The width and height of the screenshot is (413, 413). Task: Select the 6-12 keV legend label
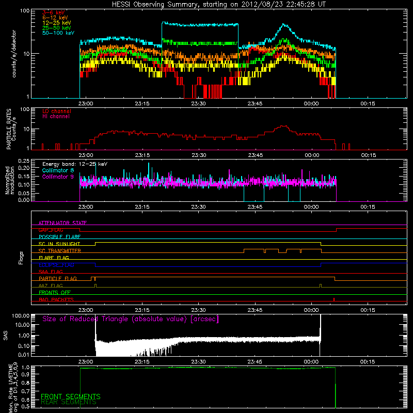coord(55,18)
